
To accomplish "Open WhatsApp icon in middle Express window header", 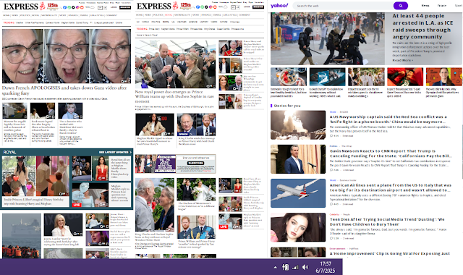I will [x=203, y=7].
